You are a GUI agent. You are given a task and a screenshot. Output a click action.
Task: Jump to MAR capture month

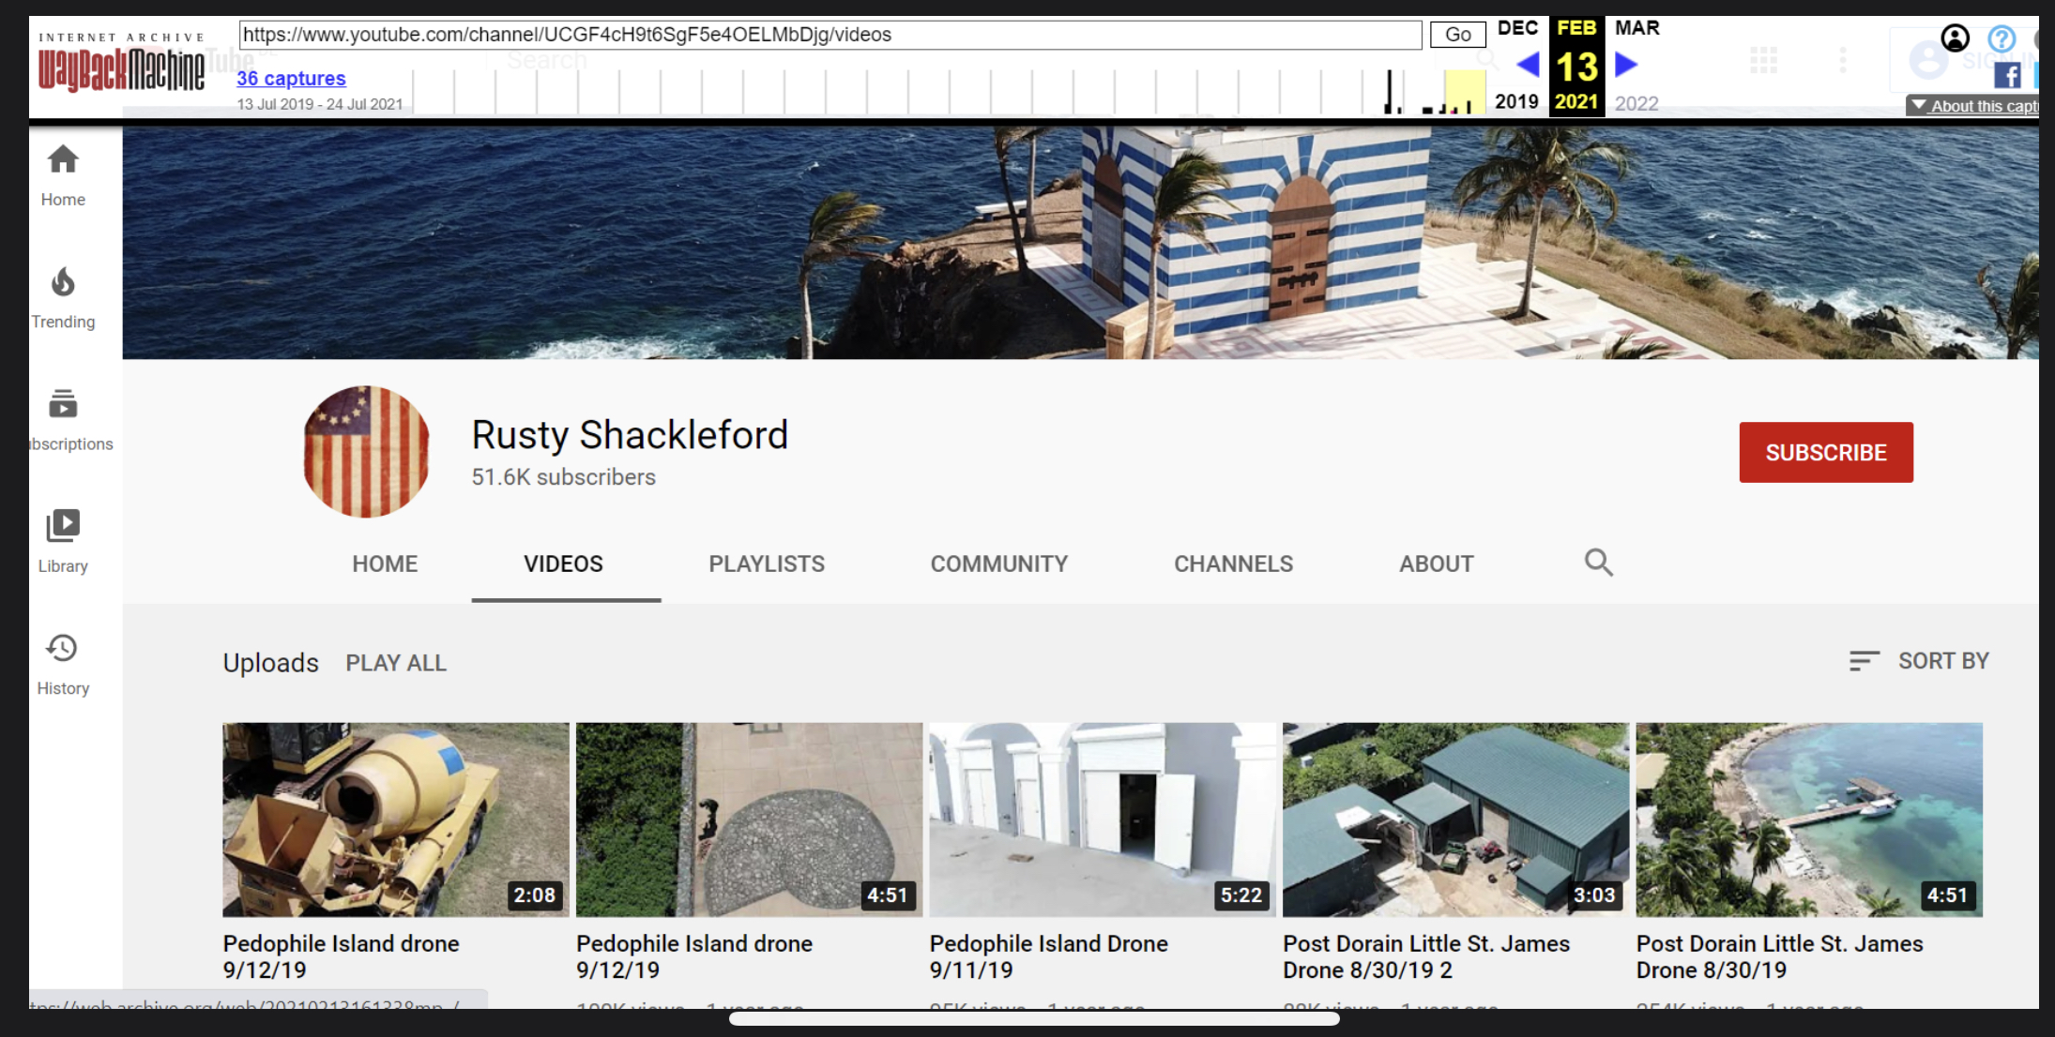(x=1636, y=28)
